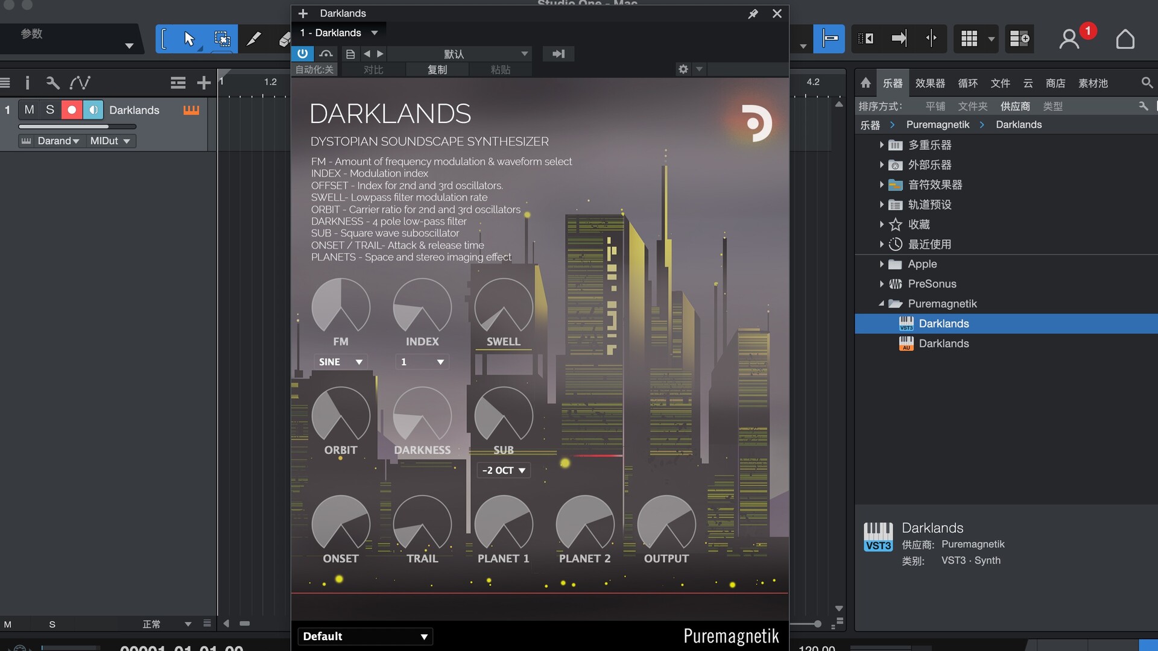
Task: Sort browser by 类型
Action: [x=1052, y=106]
